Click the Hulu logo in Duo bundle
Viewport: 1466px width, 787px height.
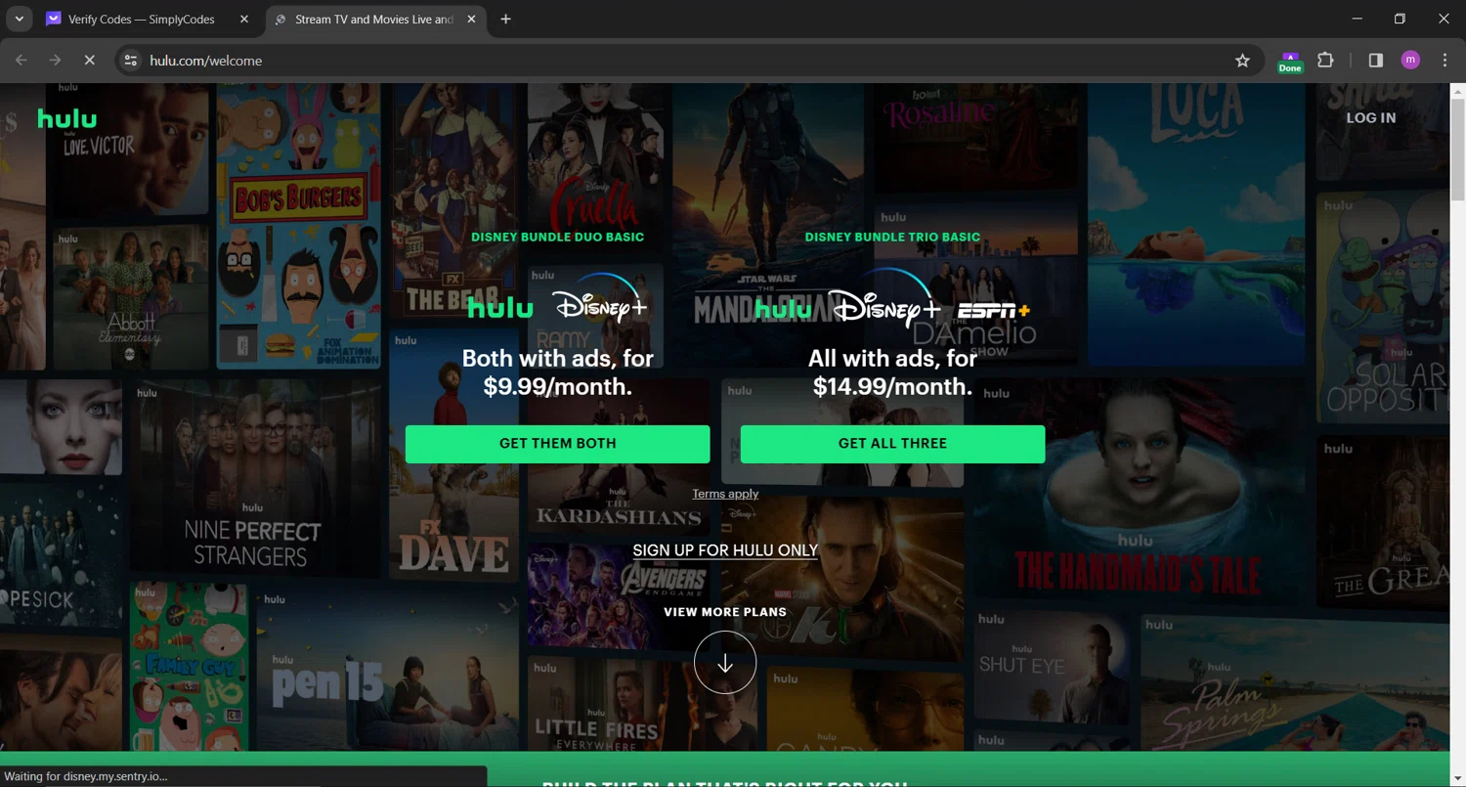500,308
